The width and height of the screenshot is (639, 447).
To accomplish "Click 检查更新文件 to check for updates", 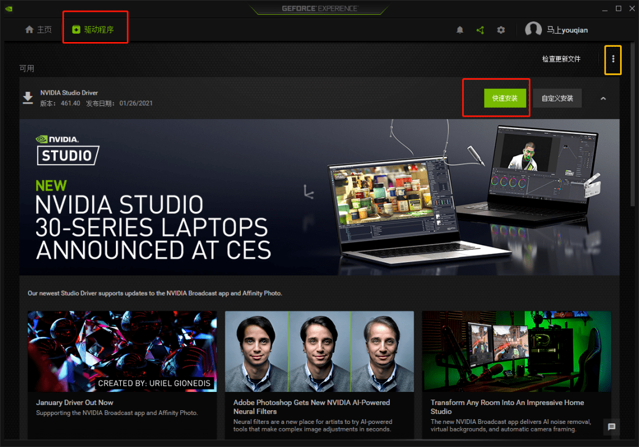I will 561,59.
